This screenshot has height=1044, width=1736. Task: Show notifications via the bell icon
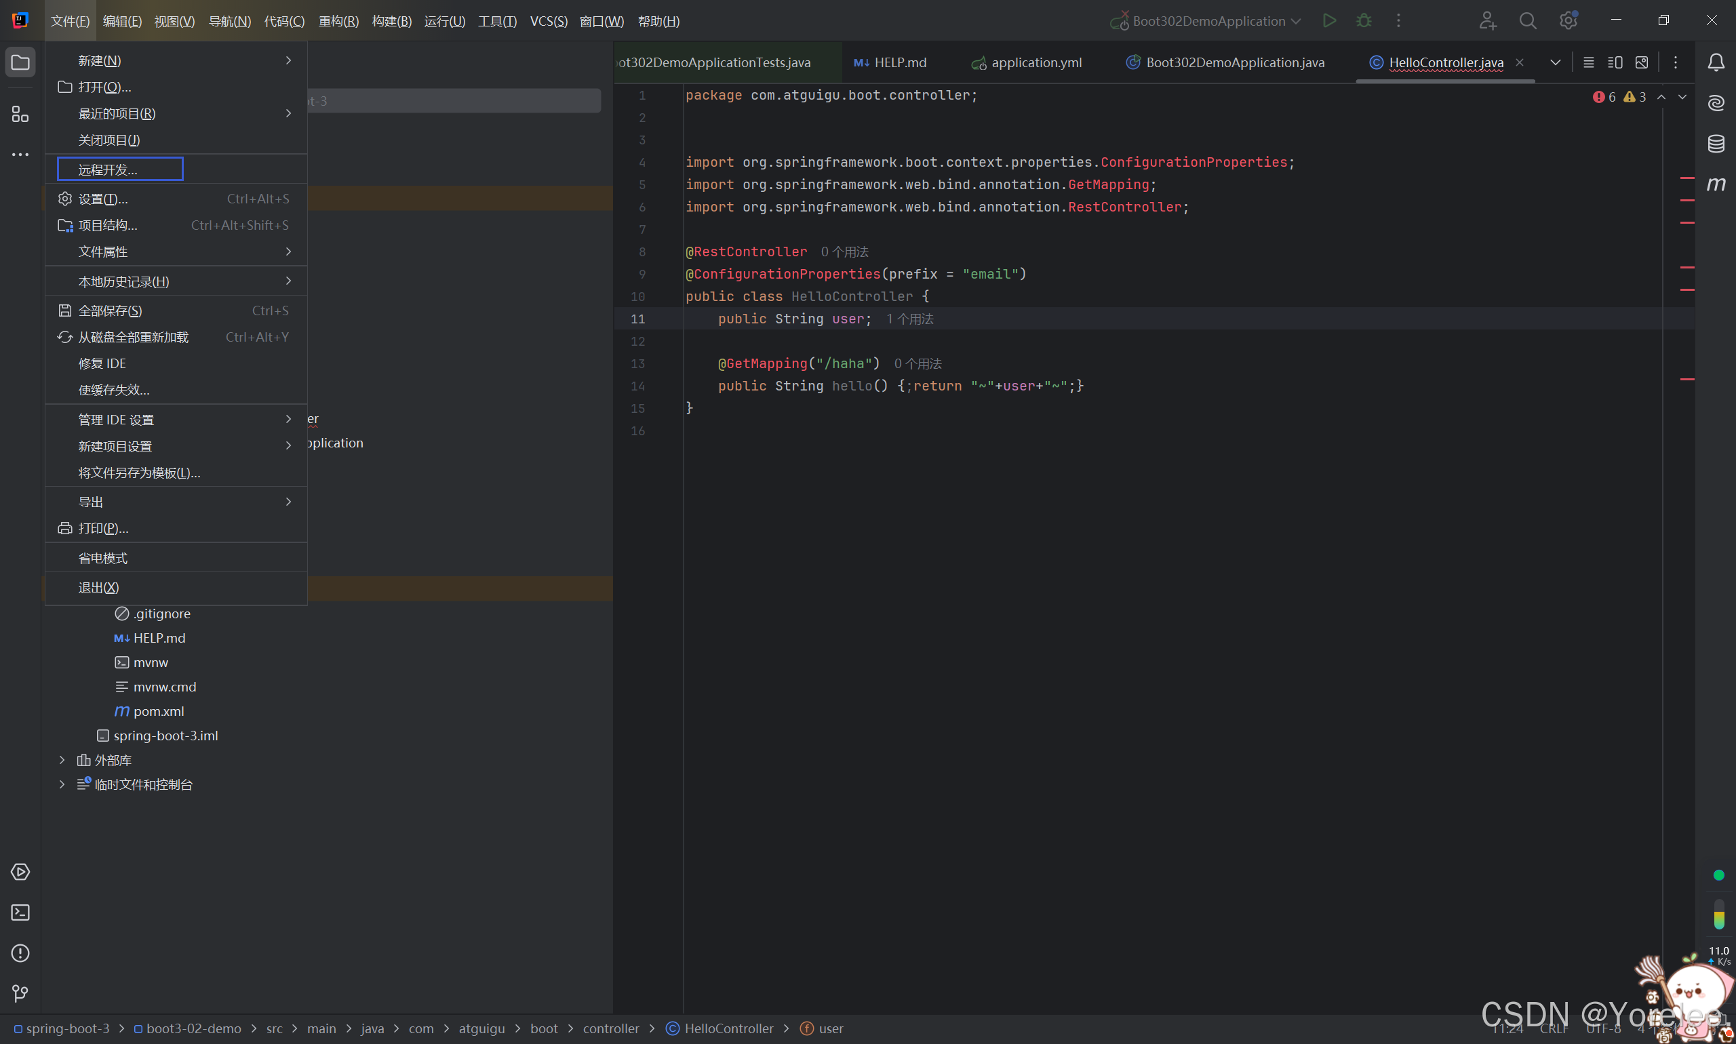tap(1717, 62)
